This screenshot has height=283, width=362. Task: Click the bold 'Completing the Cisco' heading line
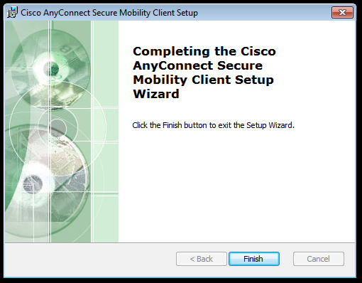click(204, 51)
